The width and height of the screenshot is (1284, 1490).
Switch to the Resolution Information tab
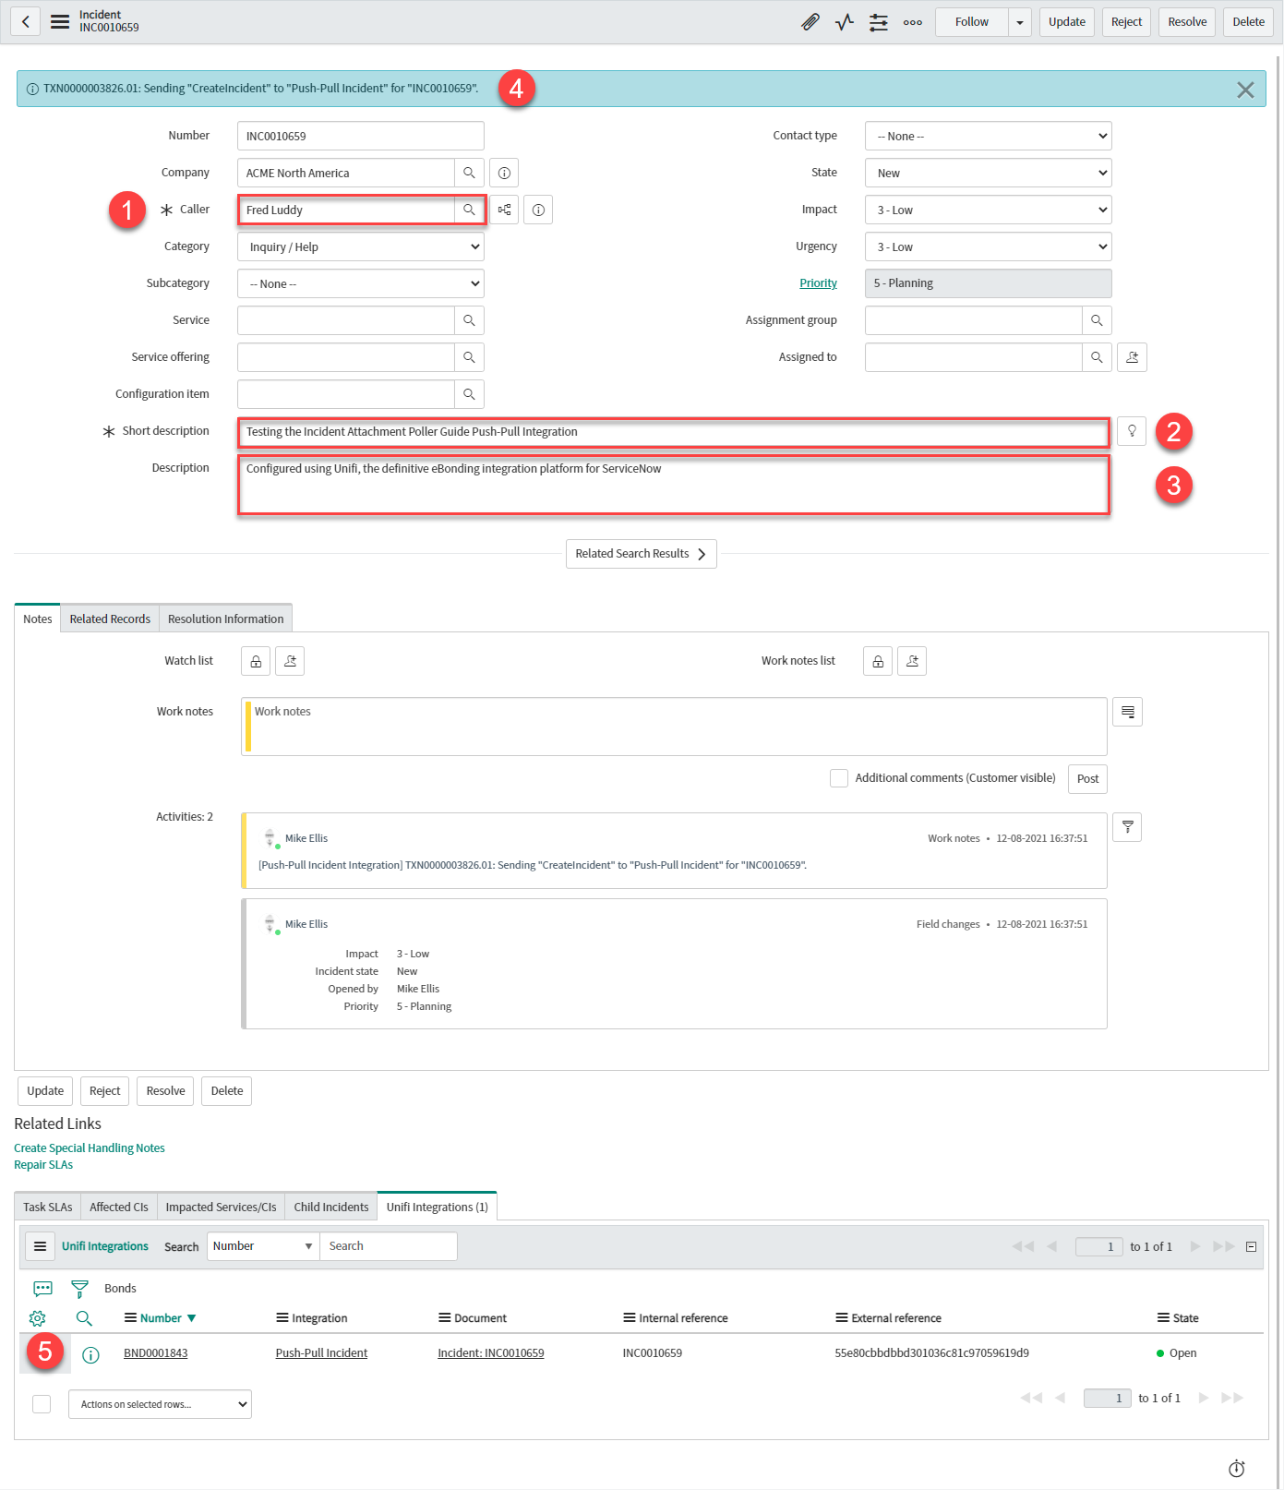225,619
